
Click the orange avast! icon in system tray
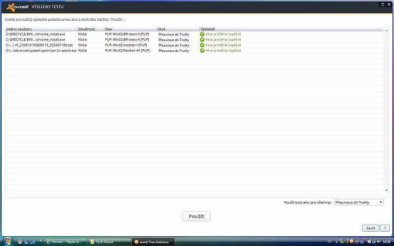[x=351, y=242]
